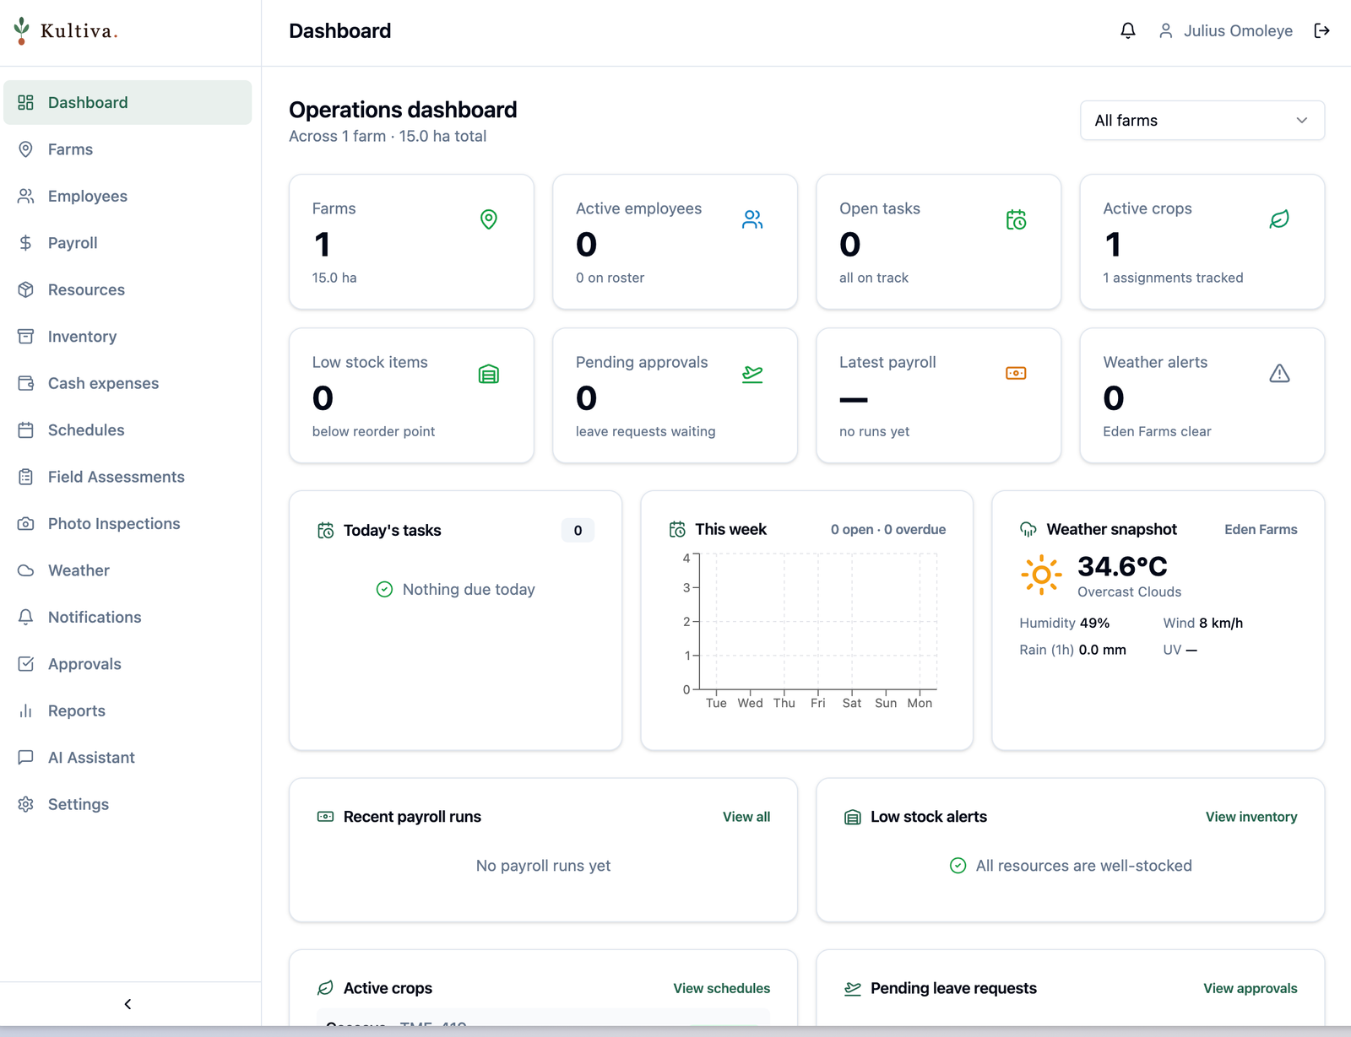Click the sun icon in Weather snapshot
The height and width of the screenshot is (1037, 1351).
click(1041, 575)
